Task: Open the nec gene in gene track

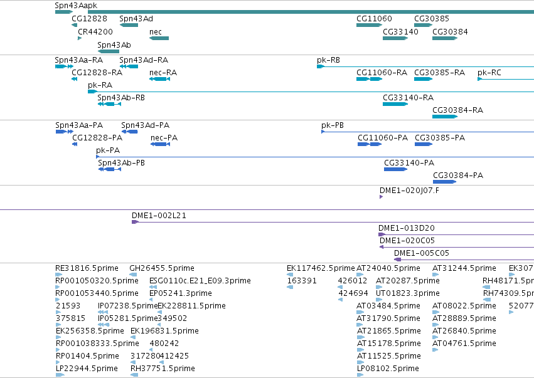Action: click(x=159, y=38)
